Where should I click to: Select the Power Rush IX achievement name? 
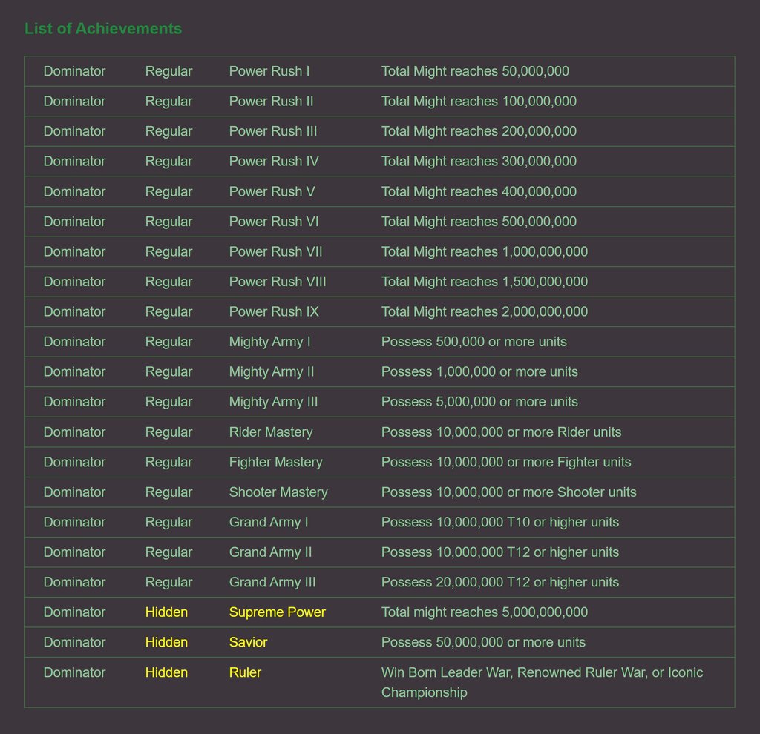(274, 312)
